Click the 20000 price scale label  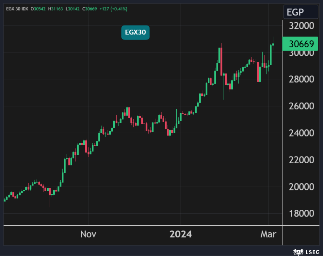click(x=301, y=187)
